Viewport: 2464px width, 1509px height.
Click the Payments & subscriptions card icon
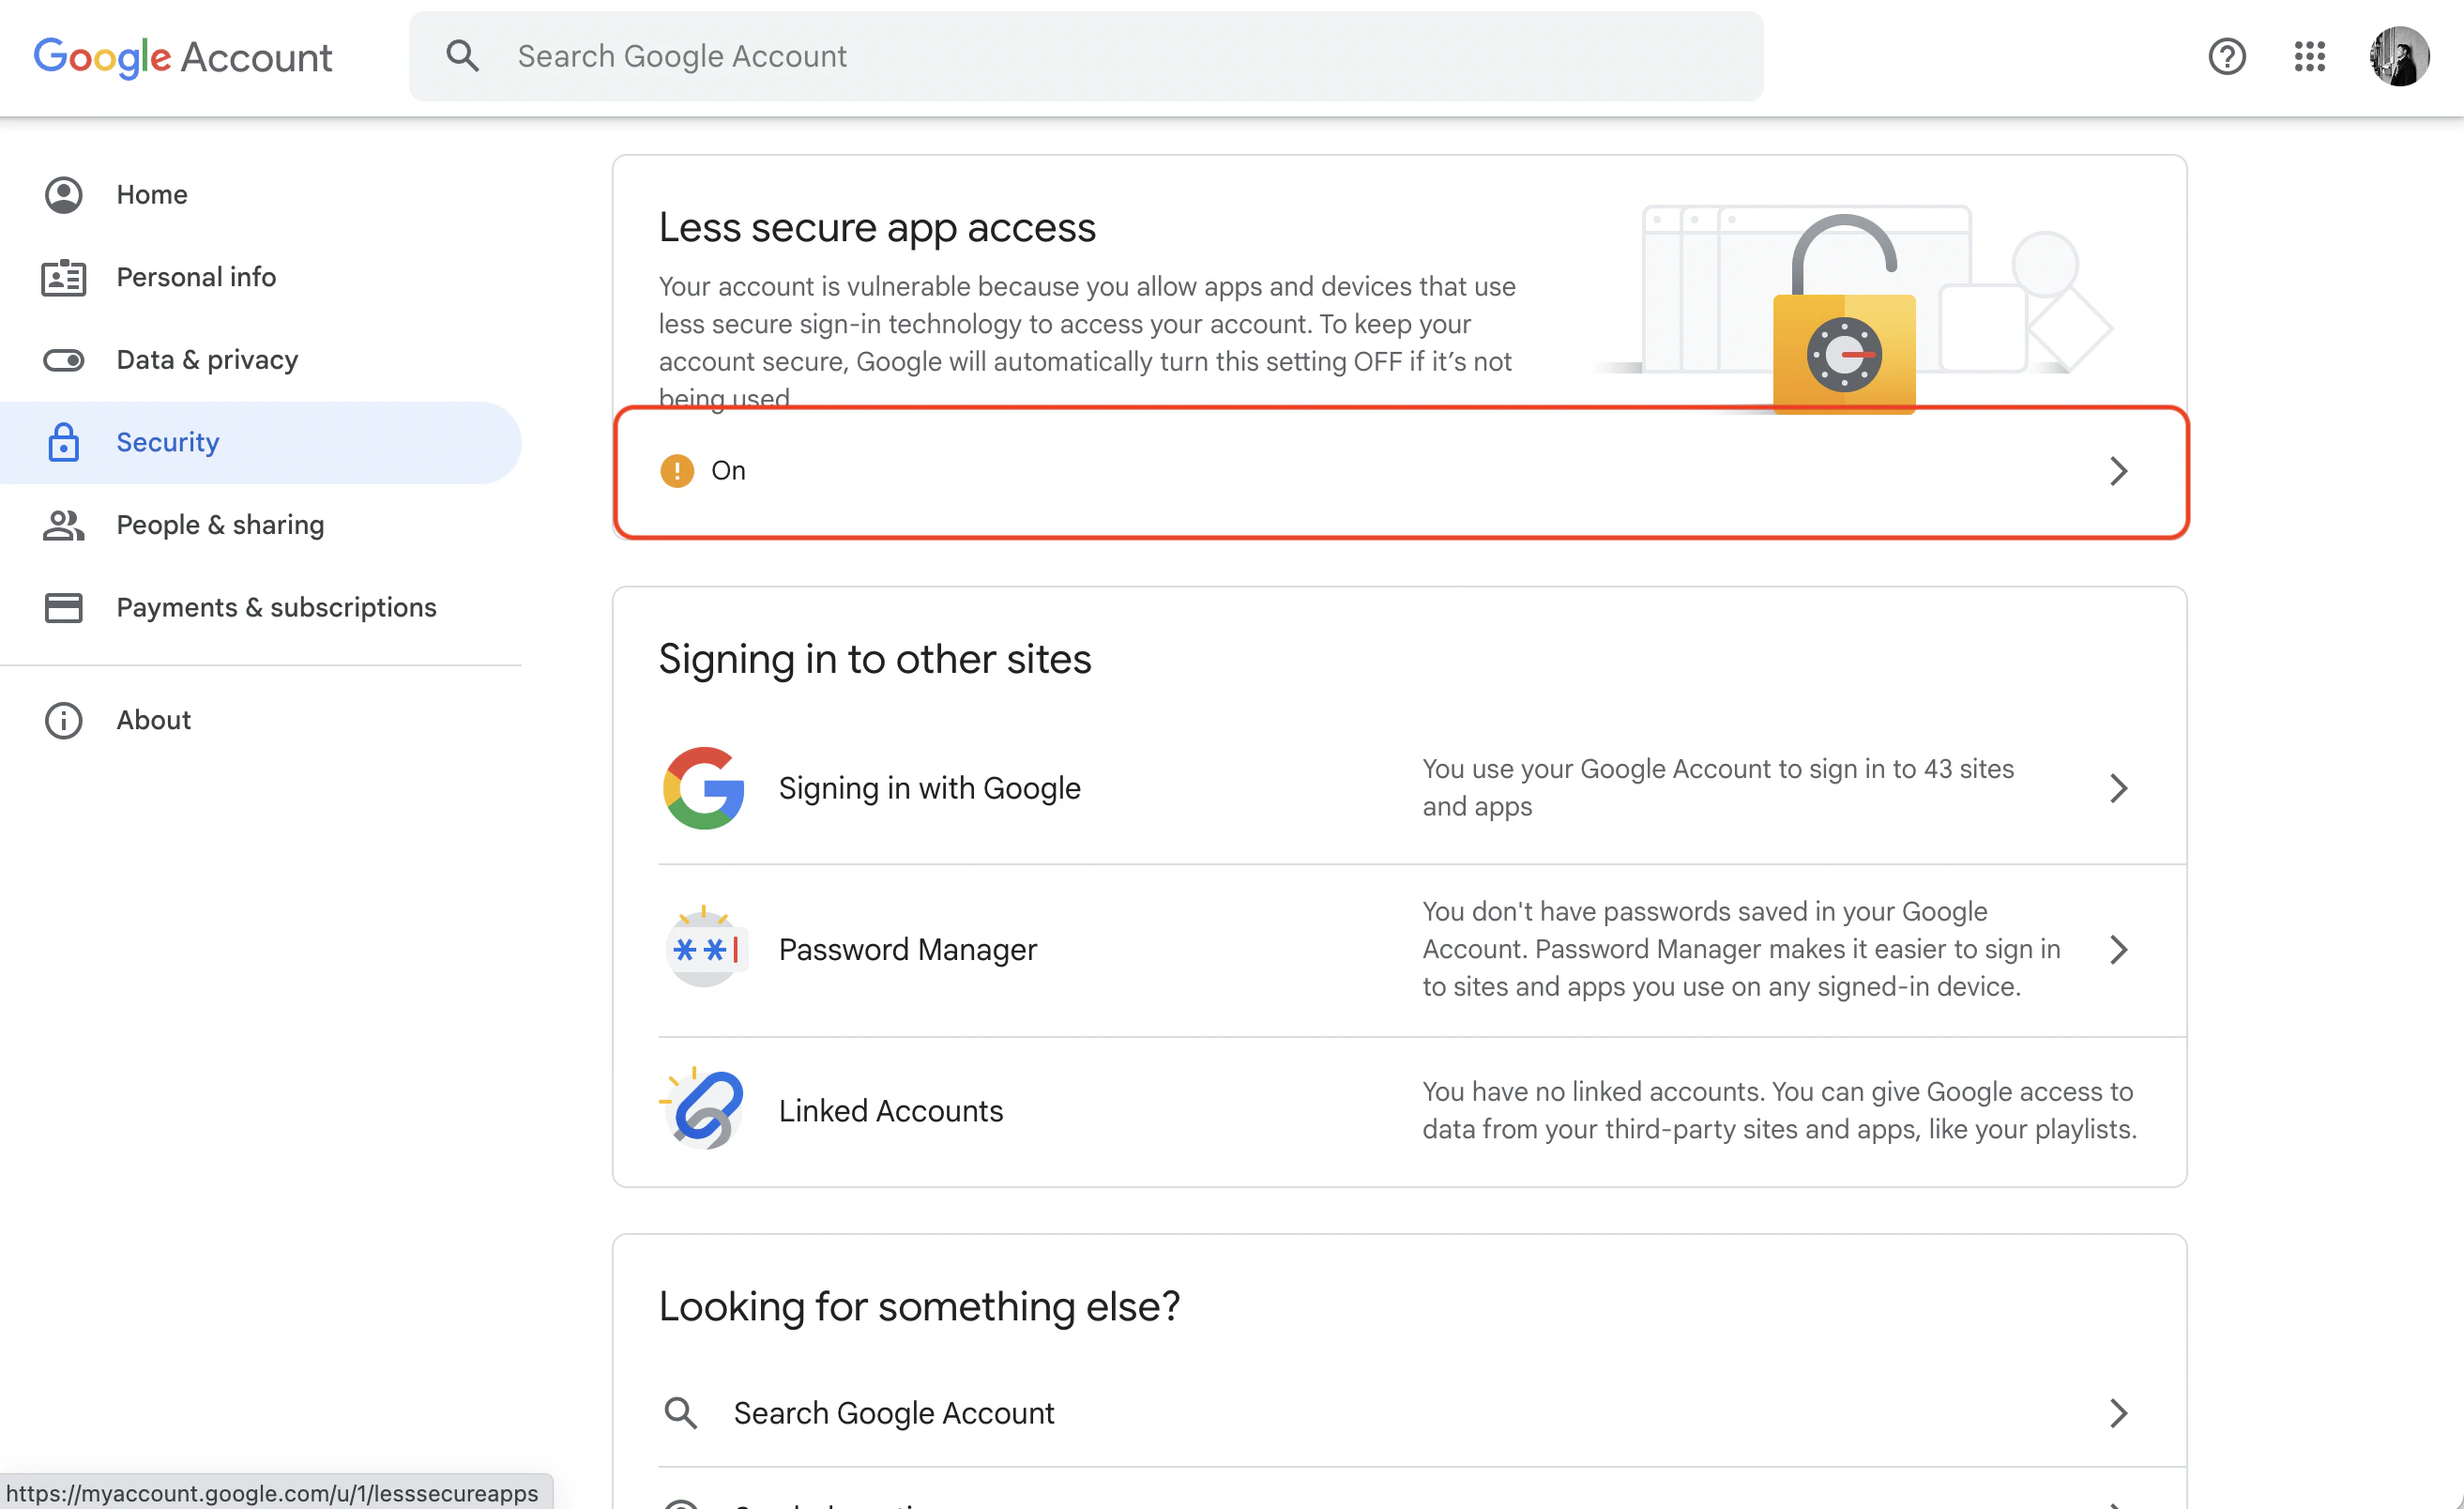(64, 607)
